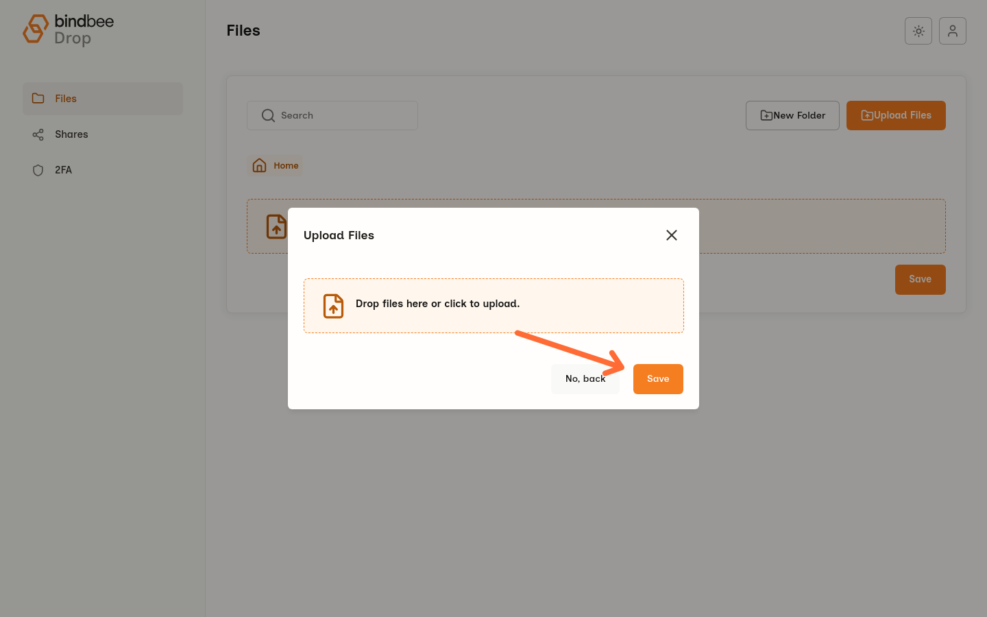
Task: Focus the Search input field
Action: [x=332, y=116]
